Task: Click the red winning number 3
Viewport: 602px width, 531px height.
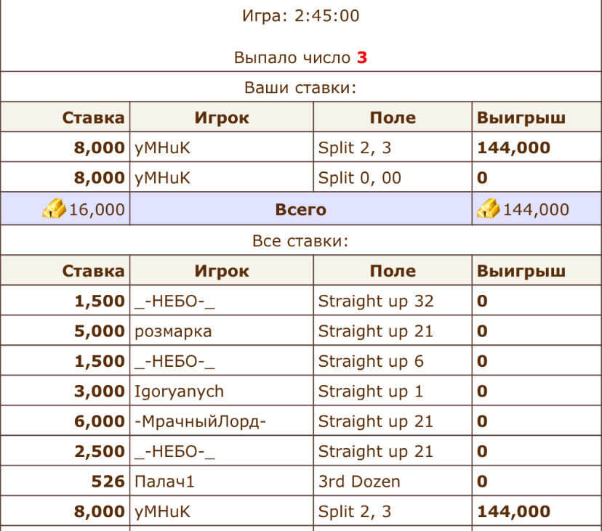Action: (361, 58)
